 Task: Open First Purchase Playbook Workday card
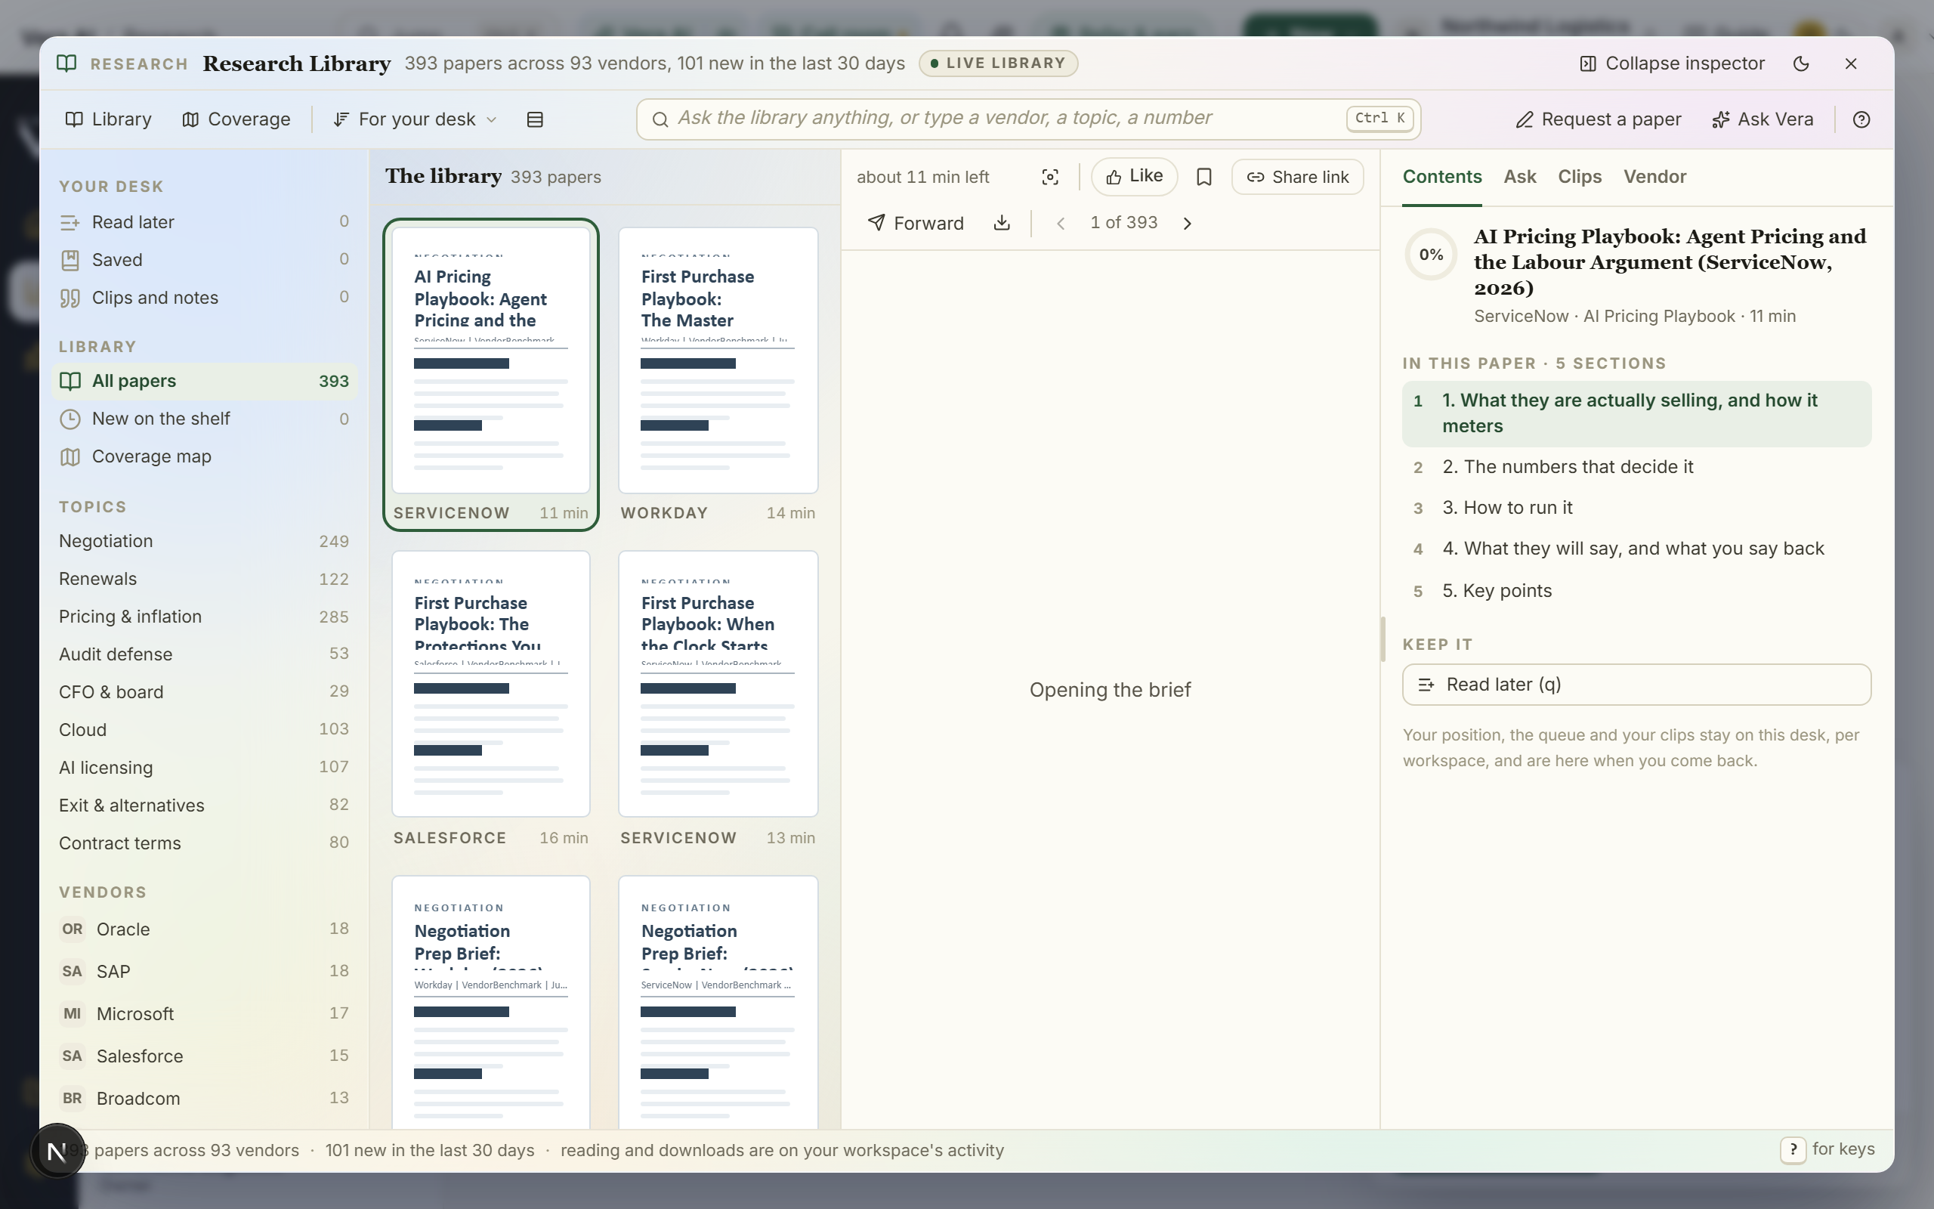click(718, 374)
